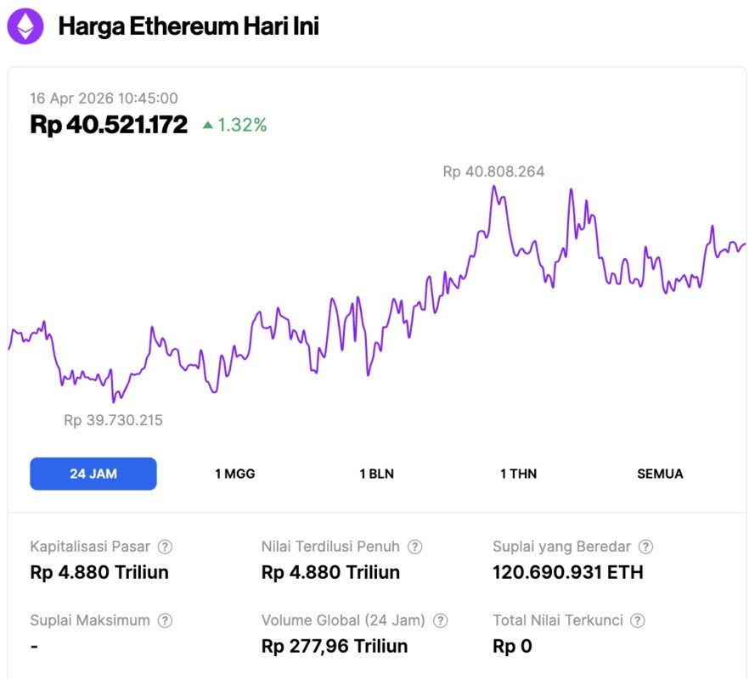Click the 1.32% price change value

(x=242, y=126)
